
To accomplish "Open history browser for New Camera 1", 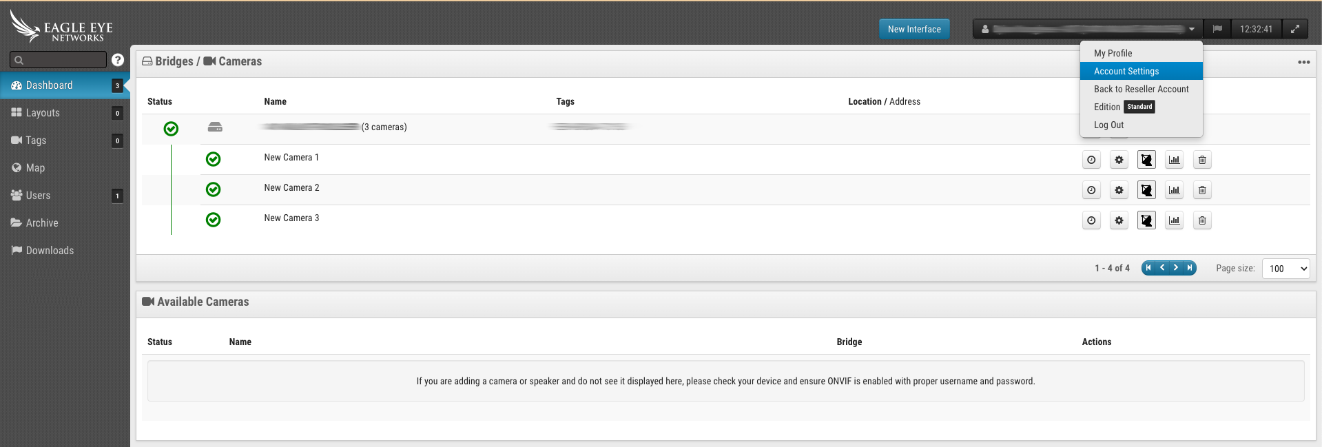I will point(1091,160).
